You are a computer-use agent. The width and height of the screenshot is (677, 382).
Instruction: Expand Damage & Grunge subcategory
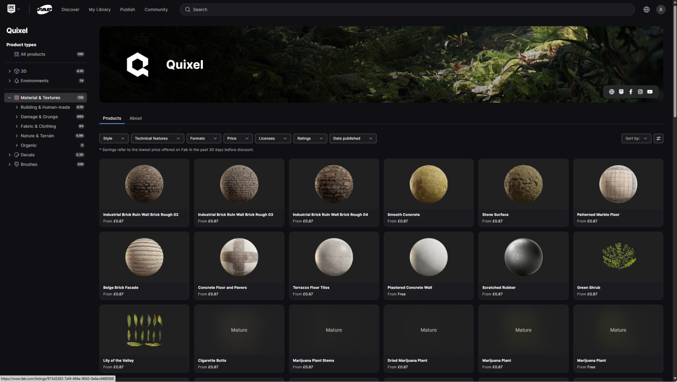(x=17, y=117)
